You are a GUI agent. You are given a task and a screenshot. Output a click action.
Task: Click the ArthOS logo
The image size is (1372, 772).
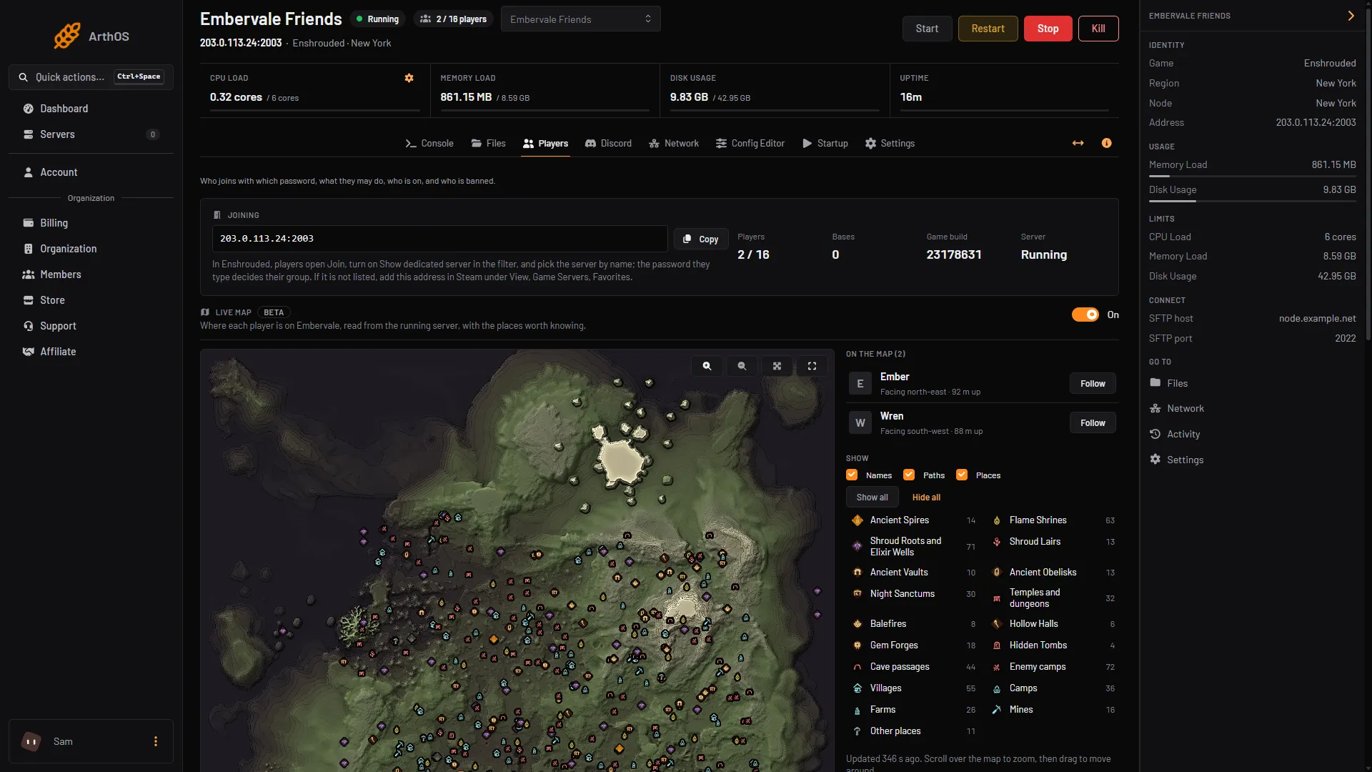91,36
